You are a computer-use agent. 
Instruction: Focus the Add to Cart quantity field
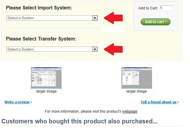click(x=166, y=8)
